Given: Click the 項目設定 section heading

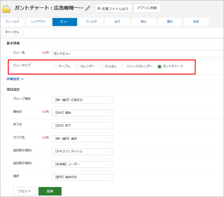Looking at the screenshot, I should pos(13,90).
